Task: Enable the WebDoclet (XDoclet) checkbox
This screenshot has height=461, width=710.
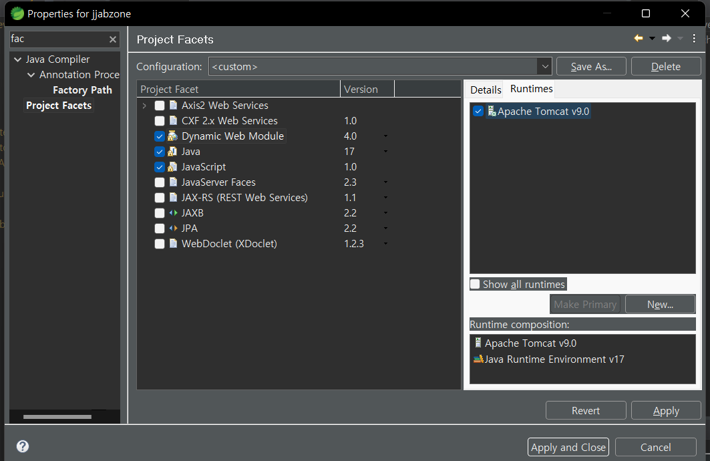Action: click(x=160, y=244)
